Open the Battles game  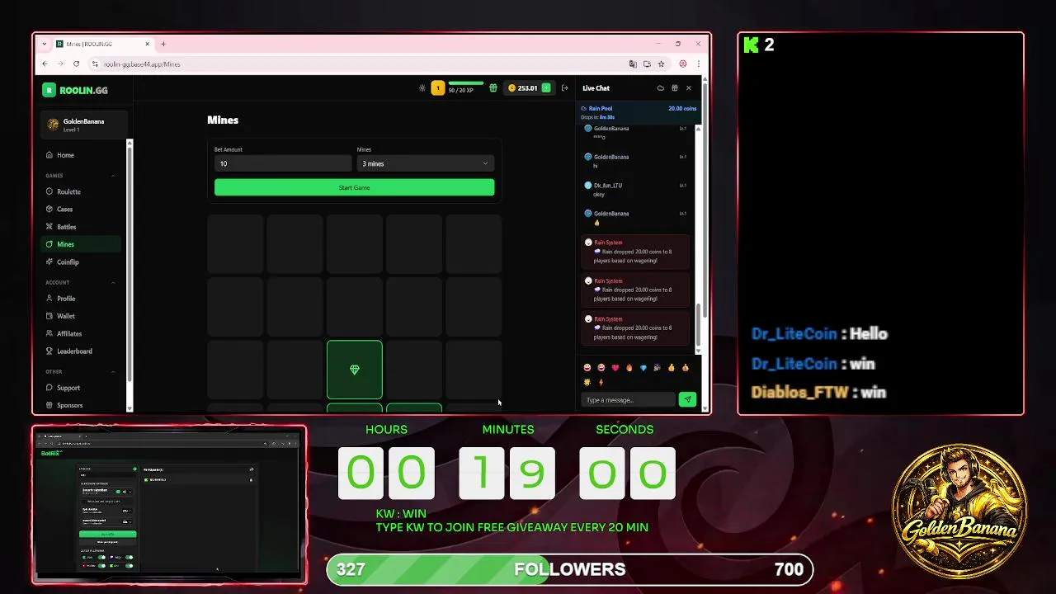[81, 227]
